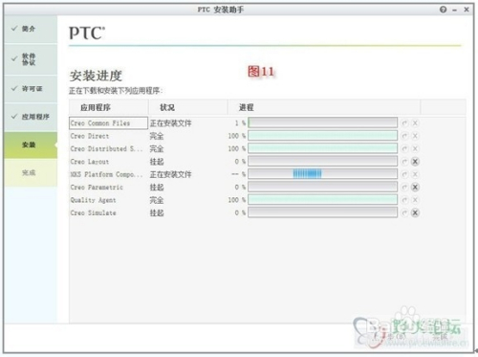
Task: Cancel the Creo Layout installation
Action: [415, 162]
